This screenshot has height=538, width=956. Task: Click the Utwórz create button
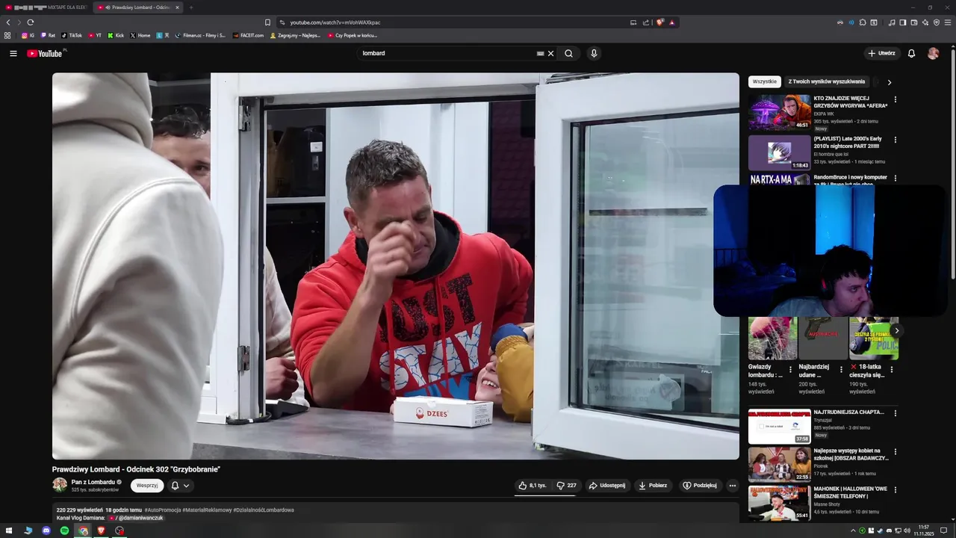881,53
